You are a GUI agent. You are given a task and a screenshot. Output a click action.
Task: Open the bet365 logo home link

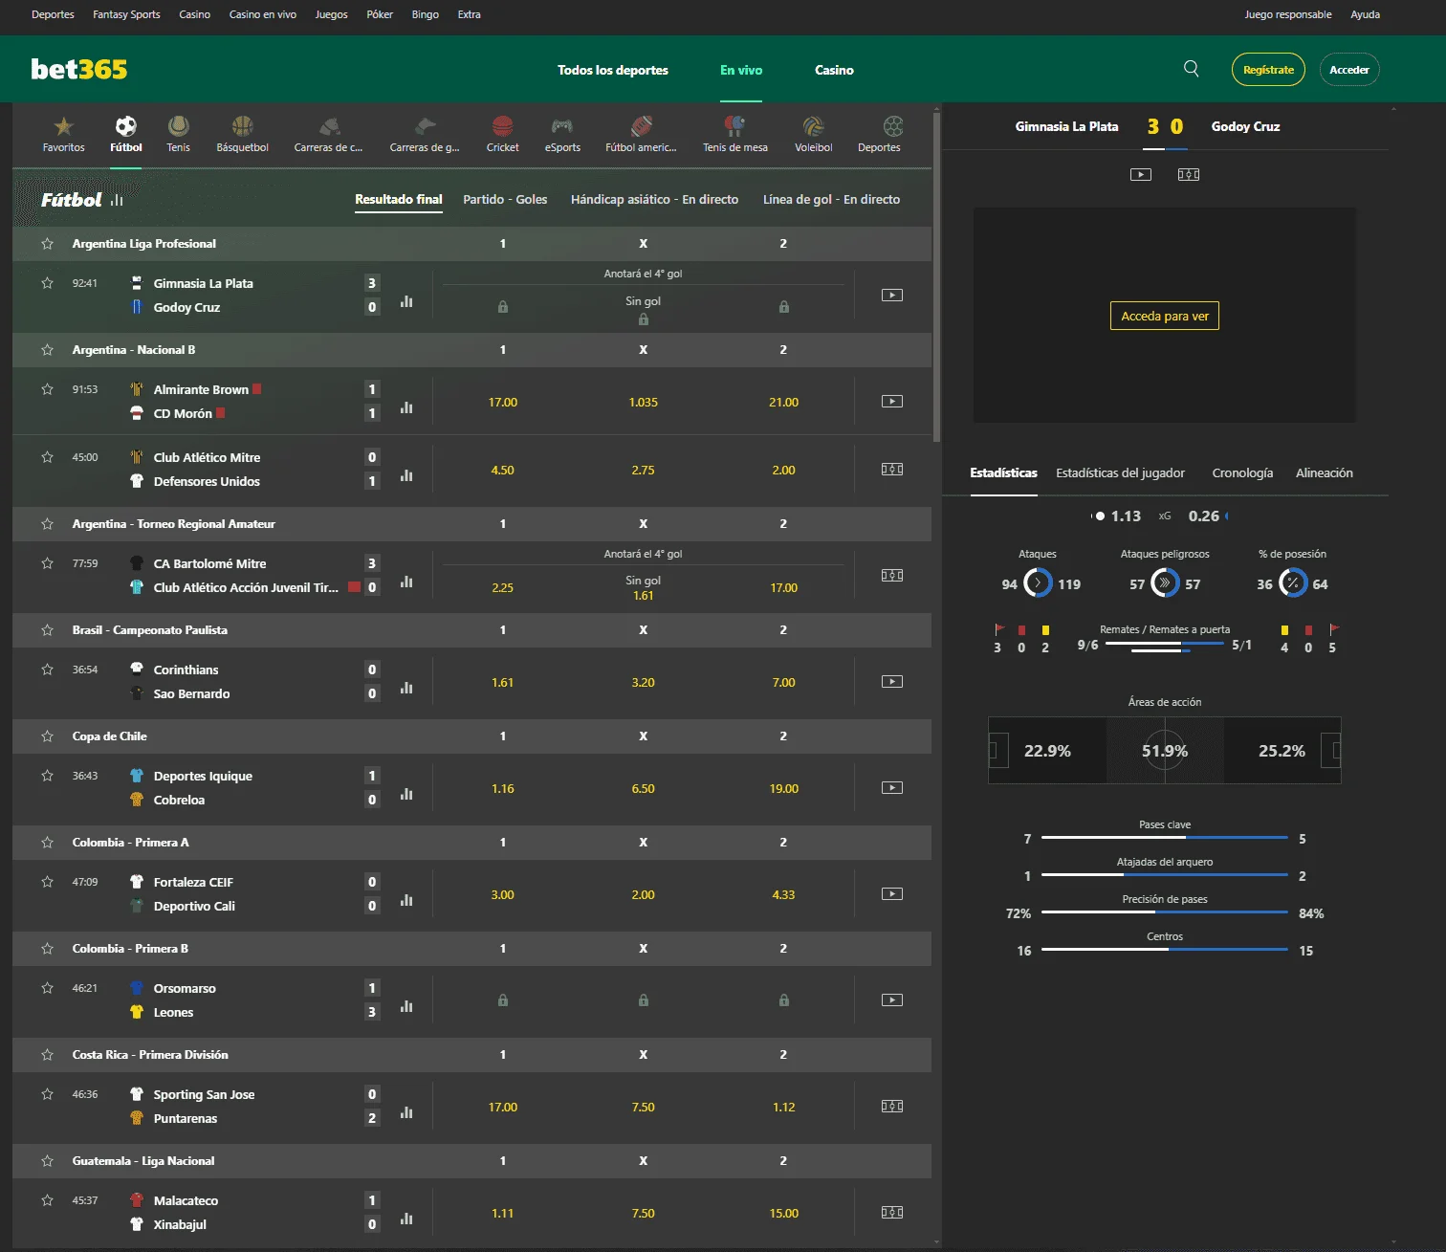(79, 70)
